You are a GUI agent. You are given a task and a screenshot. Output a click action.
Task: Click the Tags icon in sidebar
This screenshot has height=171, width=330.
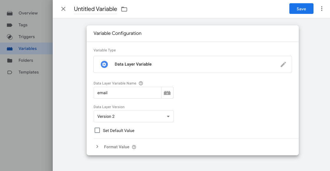tap(10, 25)
